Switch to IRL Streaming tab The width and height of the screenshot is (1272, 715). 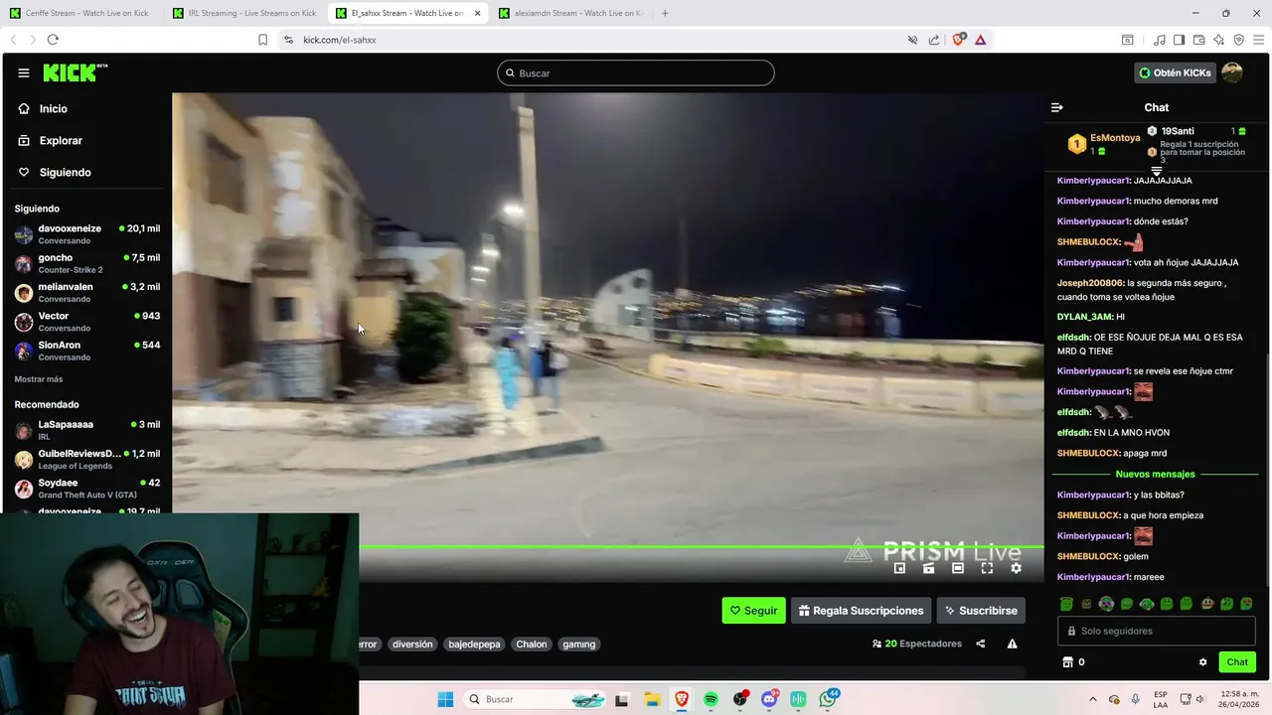[x=244, y=13]
